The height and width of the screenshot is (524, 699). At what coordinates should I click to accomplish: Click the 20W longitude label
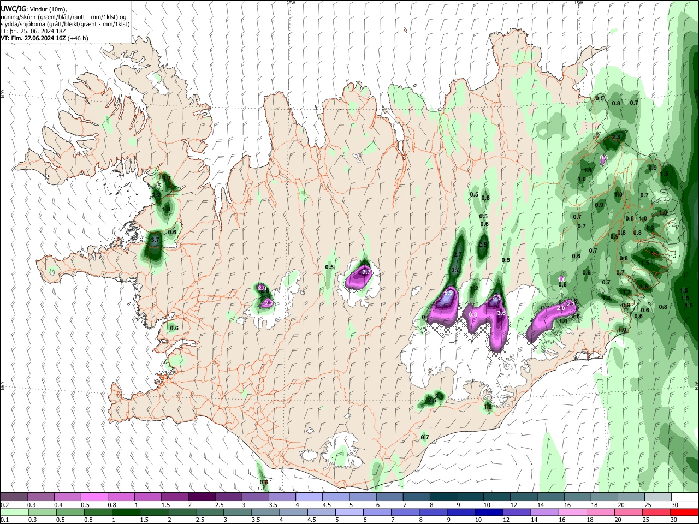pyautogui.click(x=291, y=2)
